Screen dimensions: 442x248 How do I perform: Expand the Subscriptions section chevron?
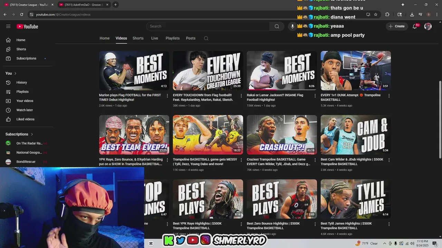(x=32, y=134)
